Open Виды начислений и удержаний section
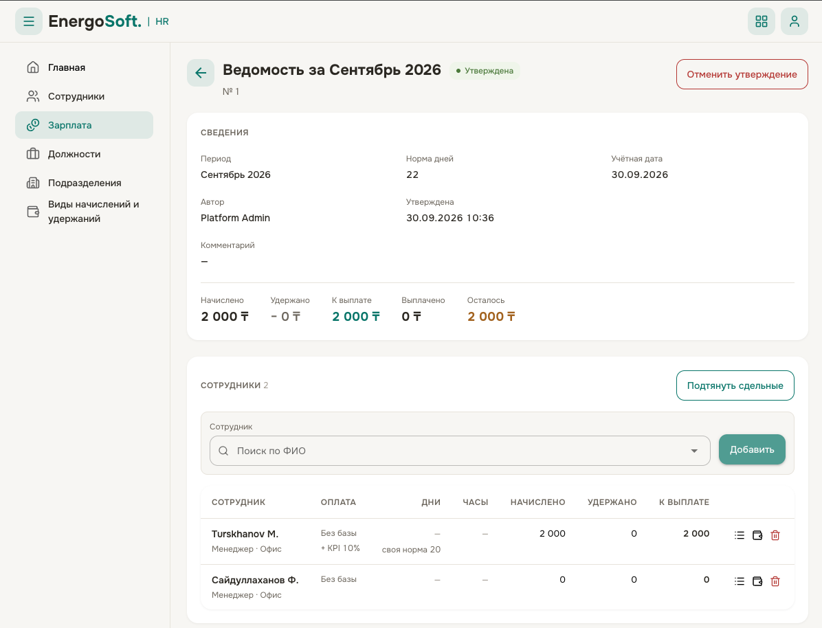This screenshot has width=822, height=628. click(x=84, y=211)
